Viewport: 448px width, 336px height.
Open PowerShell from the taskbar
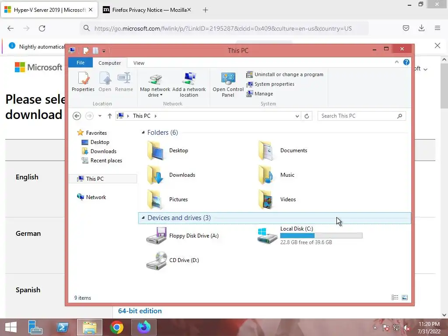click(62, 327)
